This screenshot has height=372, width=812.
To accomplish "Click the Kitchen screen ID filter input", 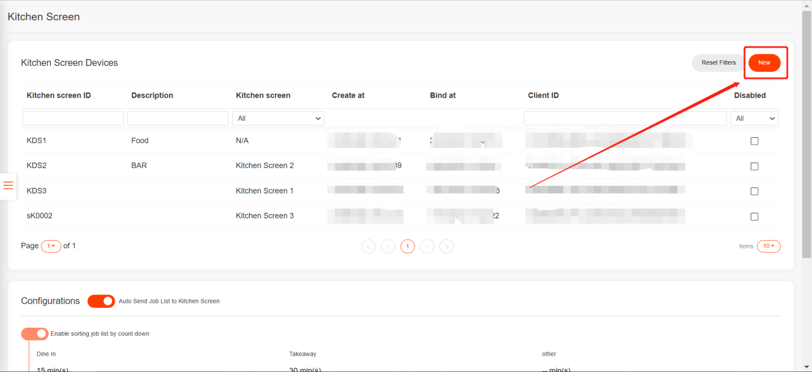I will 72,118.
